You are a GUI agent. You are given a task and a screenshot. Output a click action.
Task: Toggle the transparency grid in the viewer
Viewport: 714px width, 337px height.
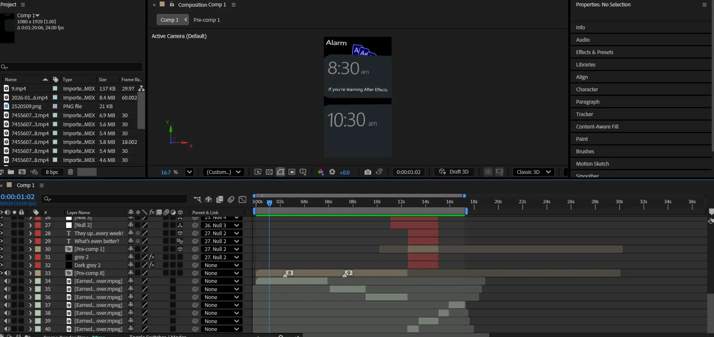tap(269, 172)
